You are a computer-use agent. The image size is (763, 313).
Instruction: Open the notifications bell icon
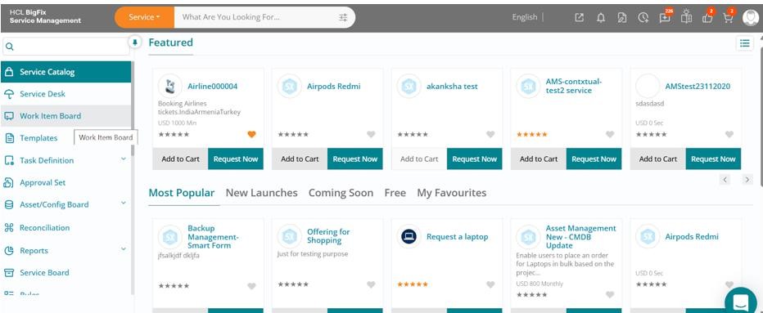pos(601,17)
